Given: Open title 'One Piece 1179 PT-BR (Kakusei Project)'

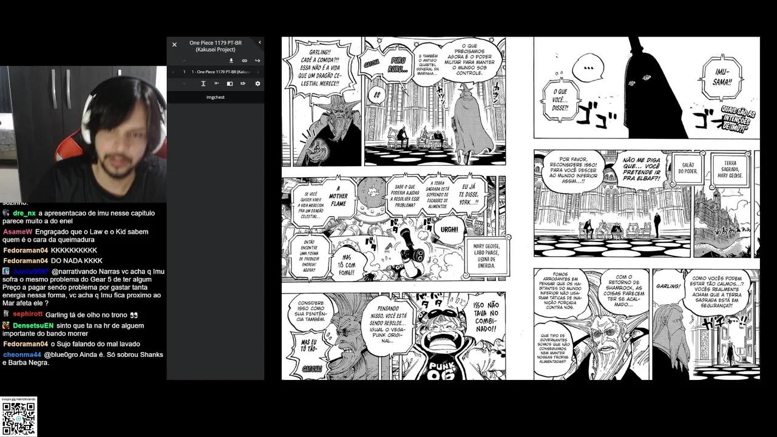Looking at the screenshot, I should 215,46.
